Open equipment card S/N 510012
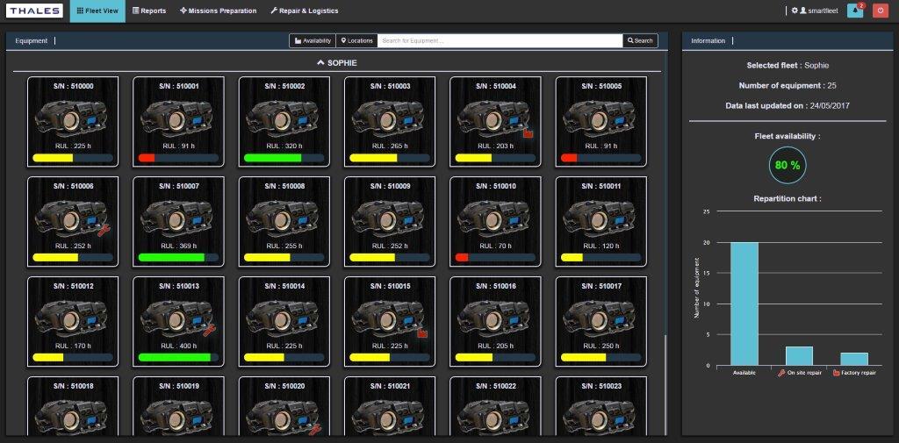The width and height of the screenshot is (899, 443). pos(73,322)
